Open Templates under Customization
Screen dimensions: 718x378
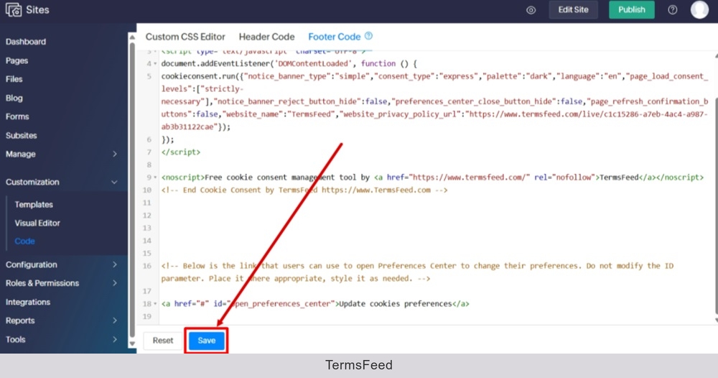34,204
